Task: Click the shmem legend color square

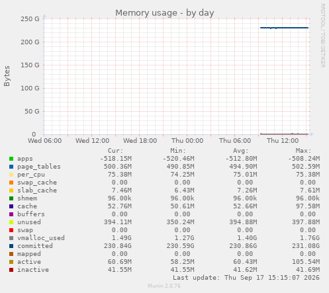Action: point(11,198)
